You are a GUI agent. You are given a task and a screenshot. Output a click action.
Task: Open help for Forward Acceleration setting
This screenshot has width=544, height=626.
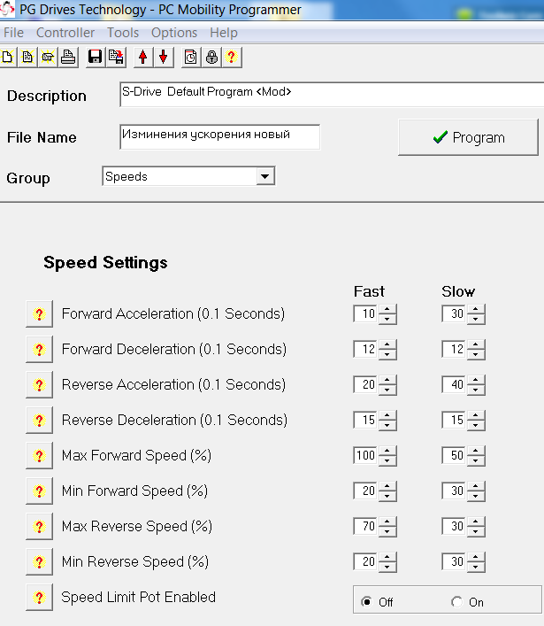(x=38, y=314)
